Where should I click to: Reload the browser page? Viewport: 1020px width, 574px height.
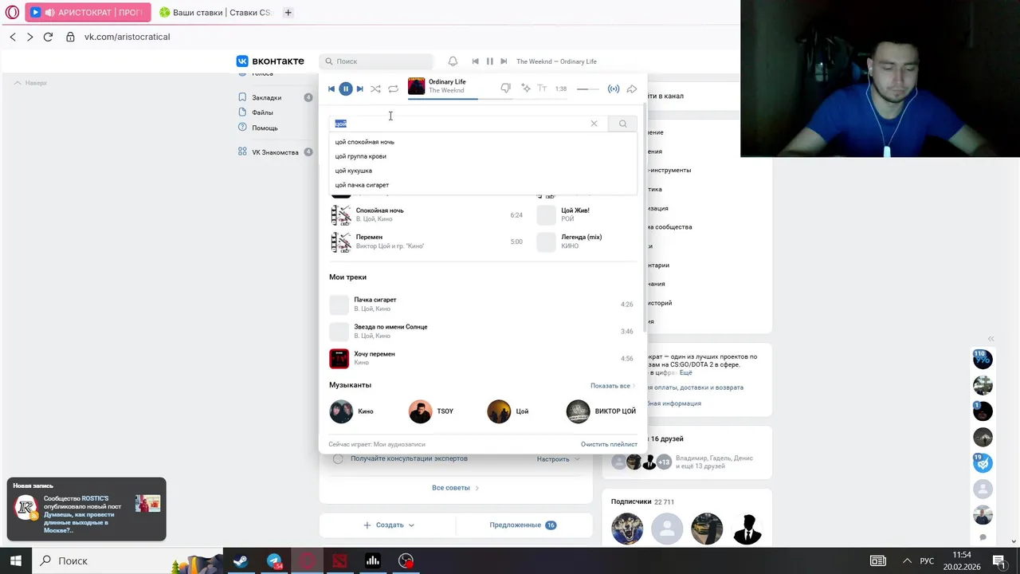(48, 37)
